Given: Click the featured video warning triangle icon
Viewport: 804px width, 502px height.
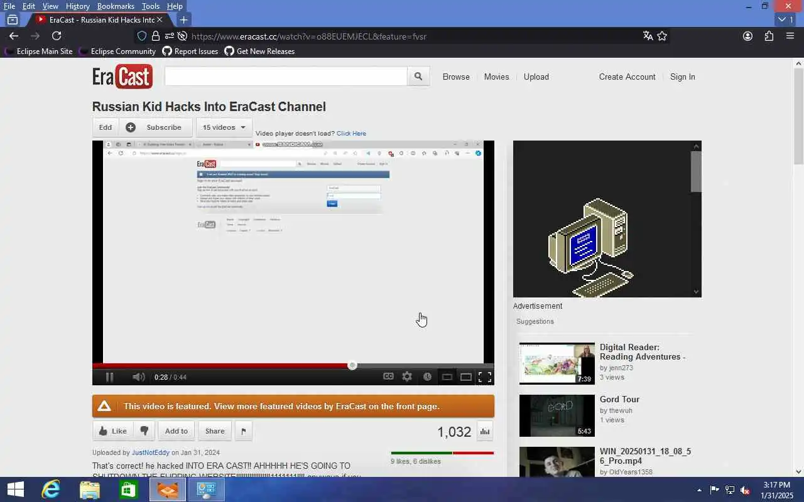Looking at the screenshot, I should pos(104,406).
